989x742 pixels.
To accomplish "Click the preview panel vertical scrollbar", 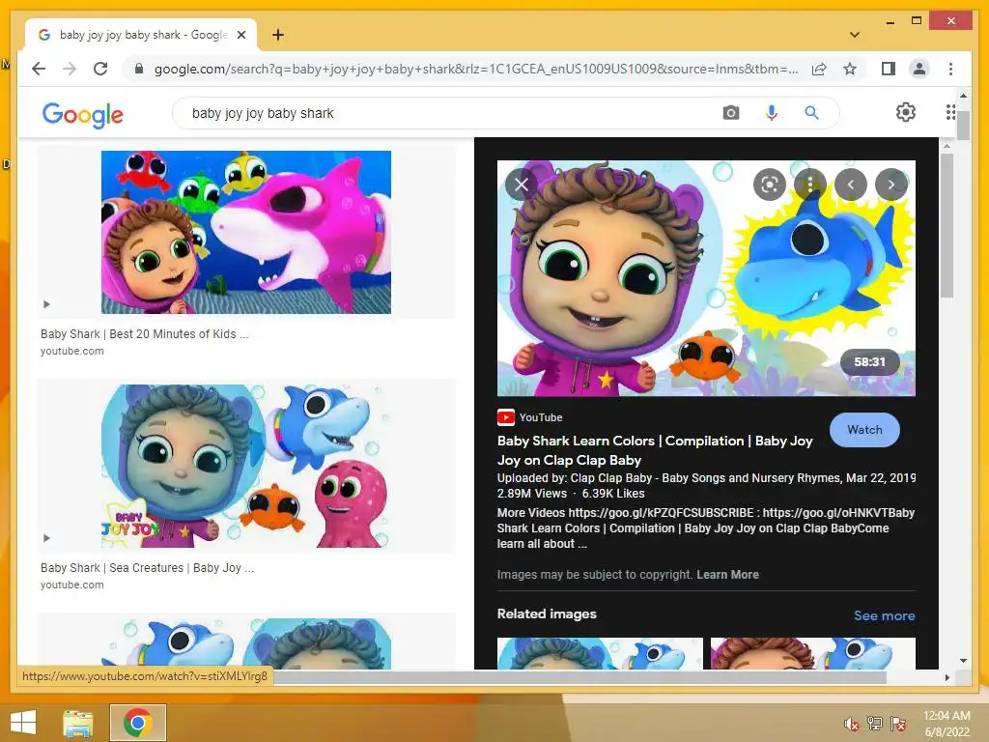I will point(947,225).
